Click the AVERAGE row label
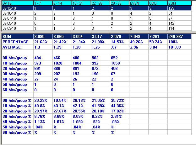196x145 pixels. click(x=12, y=47)
